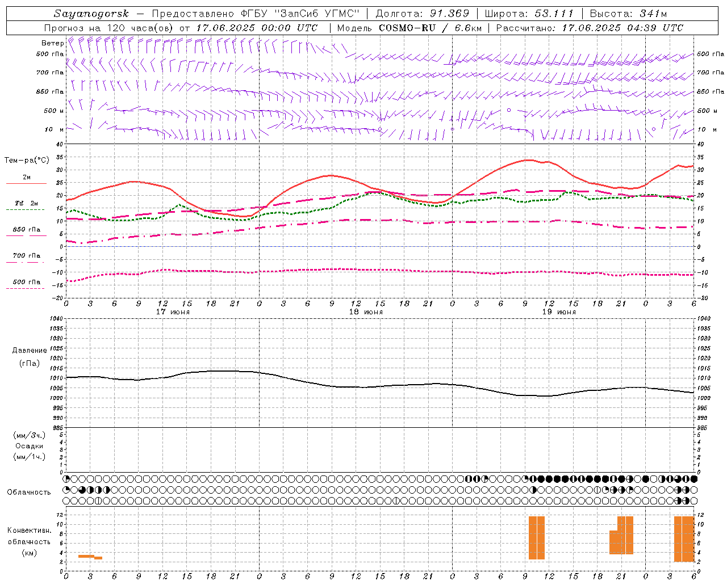The height and width of the screenshot is (581, 727).
Task: Click the '18 июня' date label
Action: pos(366,312)
